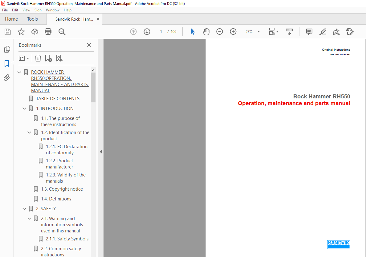Select the Sandvik Rock Ham... document tab
This screenshot has height=257, width=366.
[74, 19]
